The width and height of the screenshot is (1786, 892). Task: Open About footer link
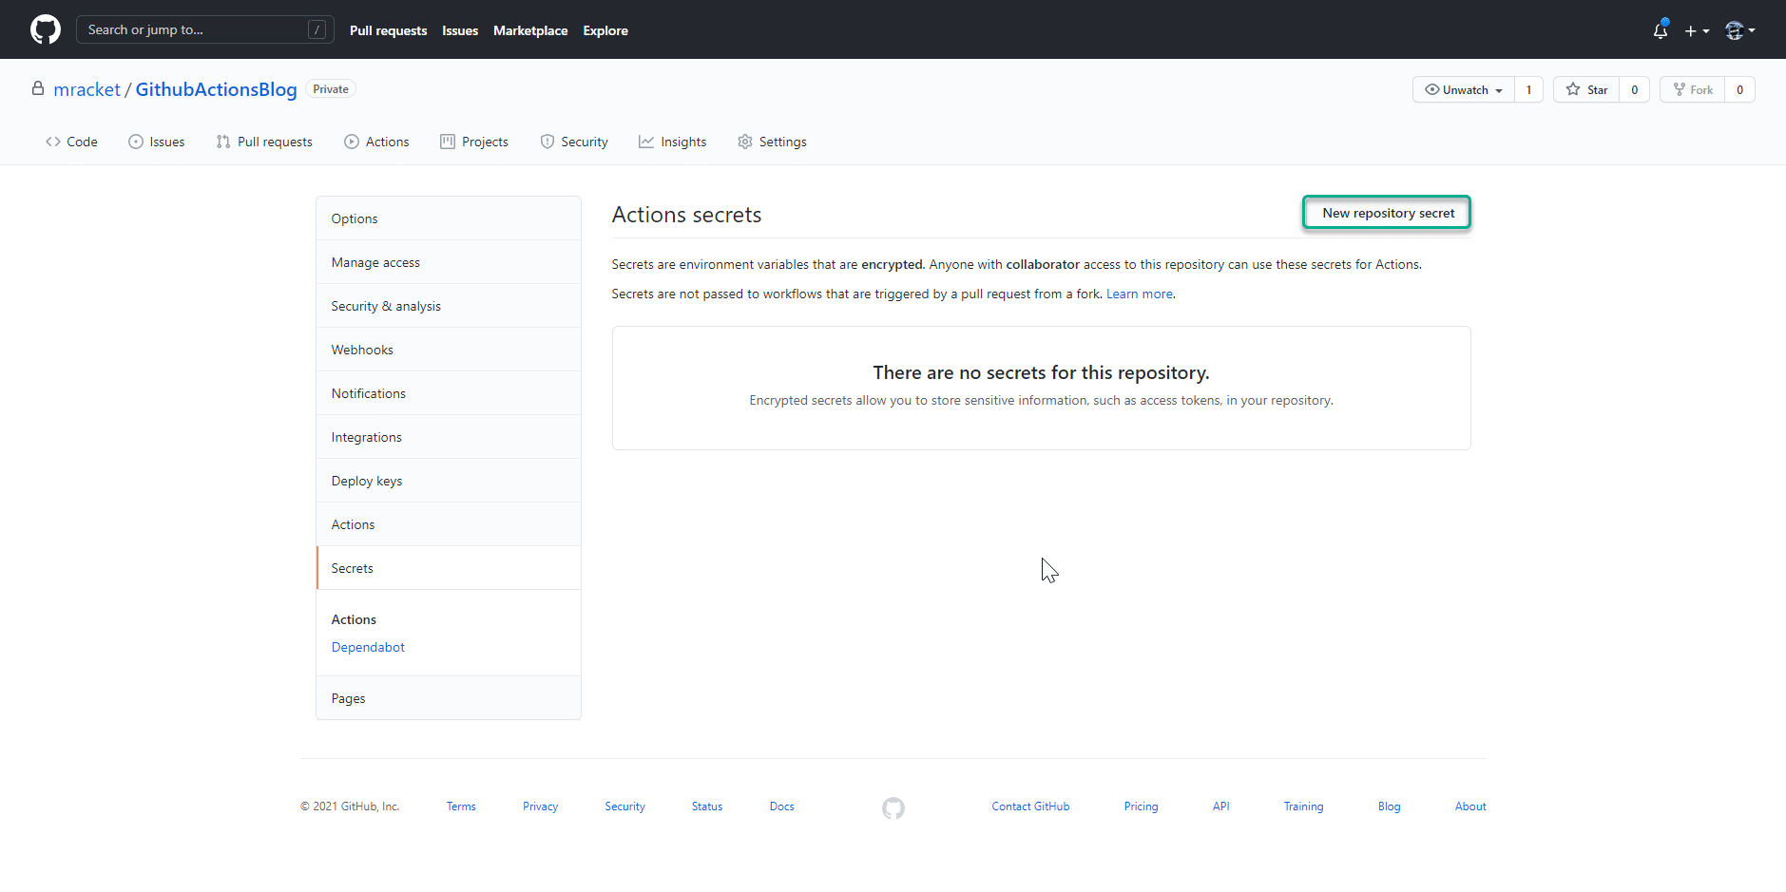click(x=1470, y=807)
